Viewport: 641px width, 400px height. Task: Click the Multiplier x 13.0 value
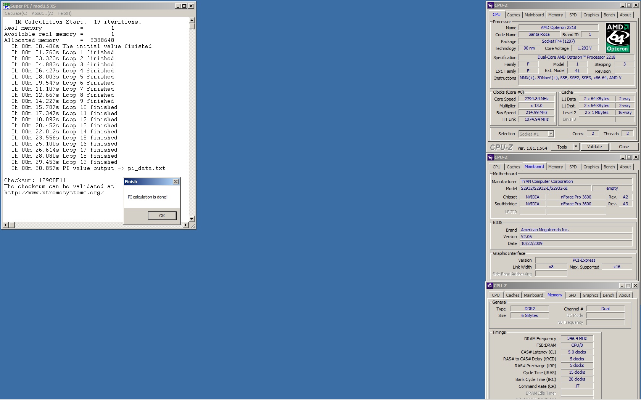click(x=536, y=106)
